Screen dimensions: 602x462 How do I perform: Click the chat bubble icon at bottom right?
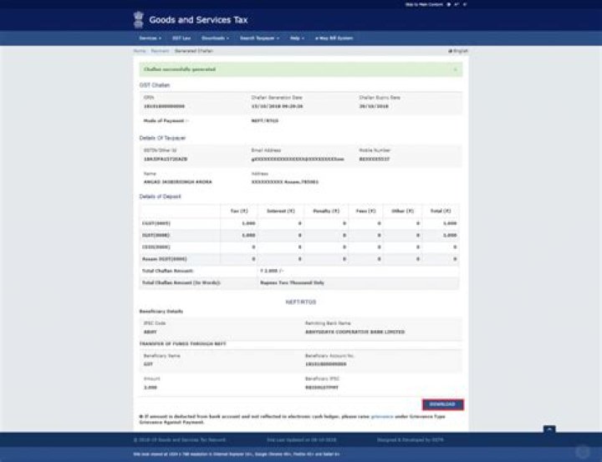pos(582,451)
